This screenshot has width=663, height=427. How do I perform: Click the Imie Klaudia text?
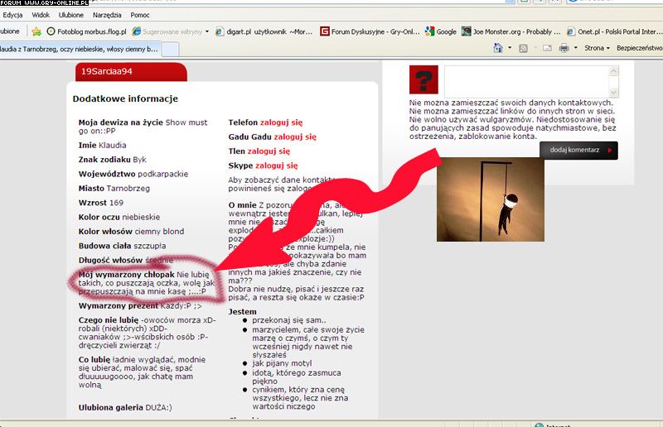[102, 146]
